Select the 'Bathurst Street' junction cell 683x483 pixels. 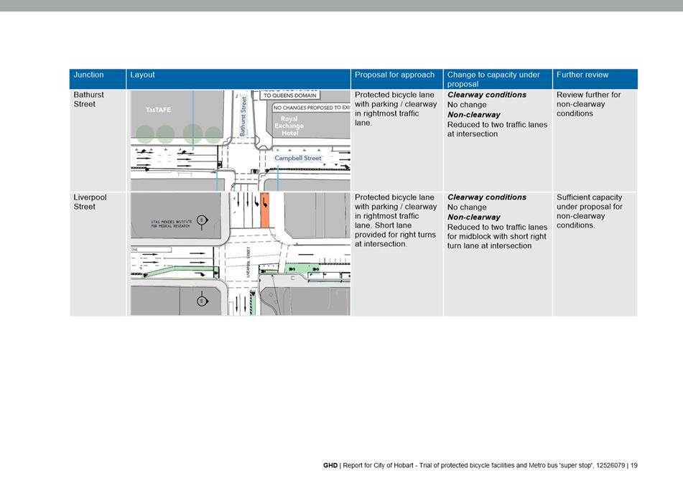pos(98,140)
